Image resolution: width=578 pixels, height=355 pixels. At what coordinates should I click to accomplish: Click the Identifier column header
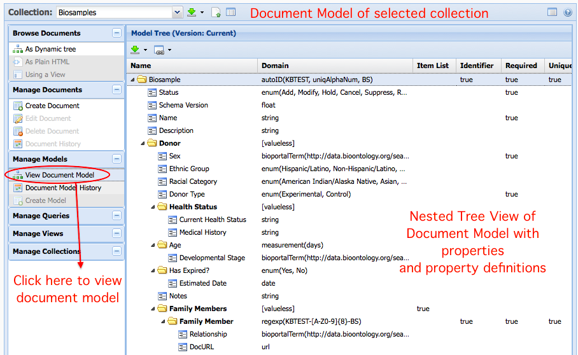coord(479,66)
